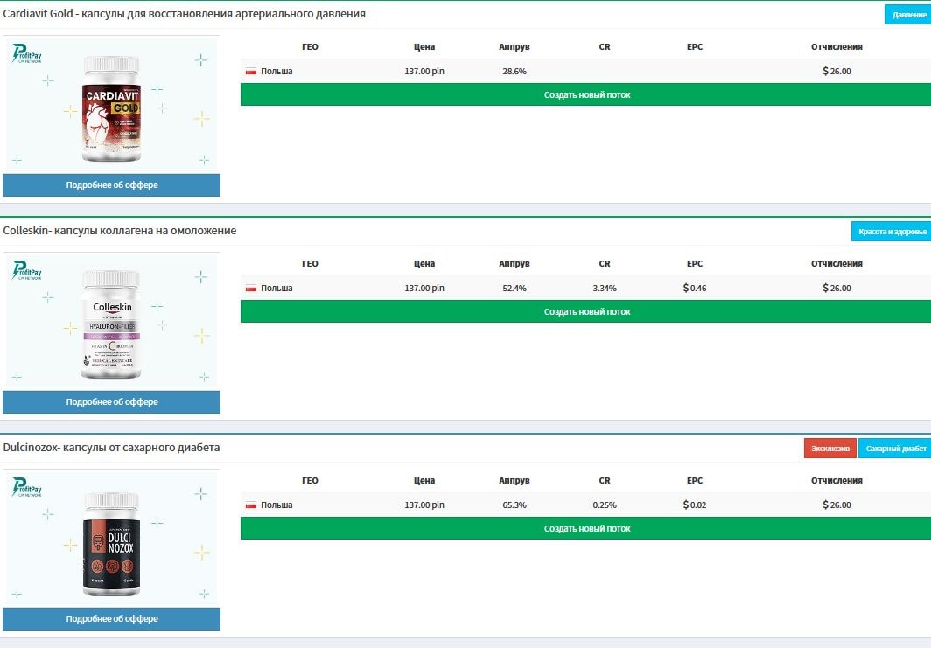Click the Poland flag in the Colleskin row
Image resolution: width=931 pixels, height=648 pixels.
pyautogui.click(x=251, y=289)
